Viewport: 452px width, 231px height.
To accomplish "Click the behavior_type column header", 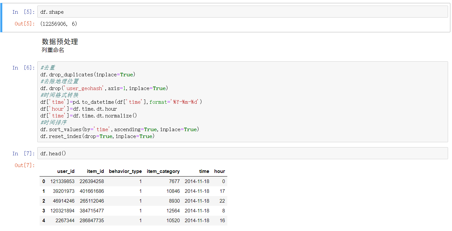I will click(125, 171).
